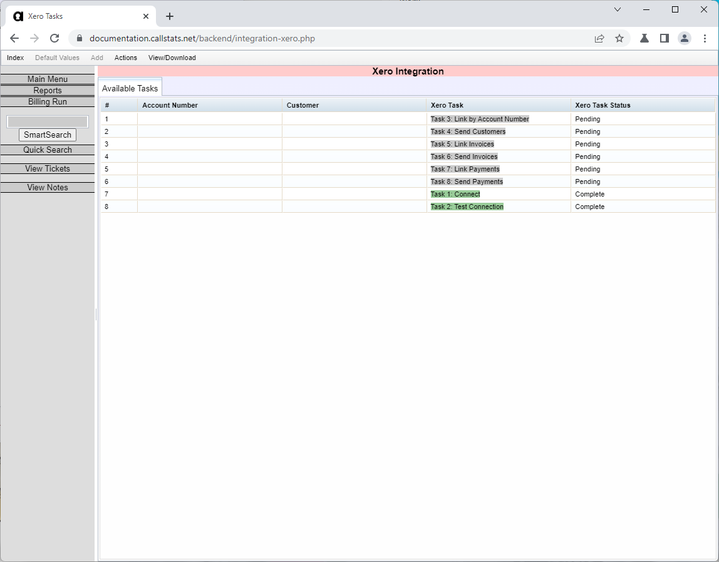Open the Chrome three-dot settings menu
The image size is (719, 562).
[x=705, y=38]
